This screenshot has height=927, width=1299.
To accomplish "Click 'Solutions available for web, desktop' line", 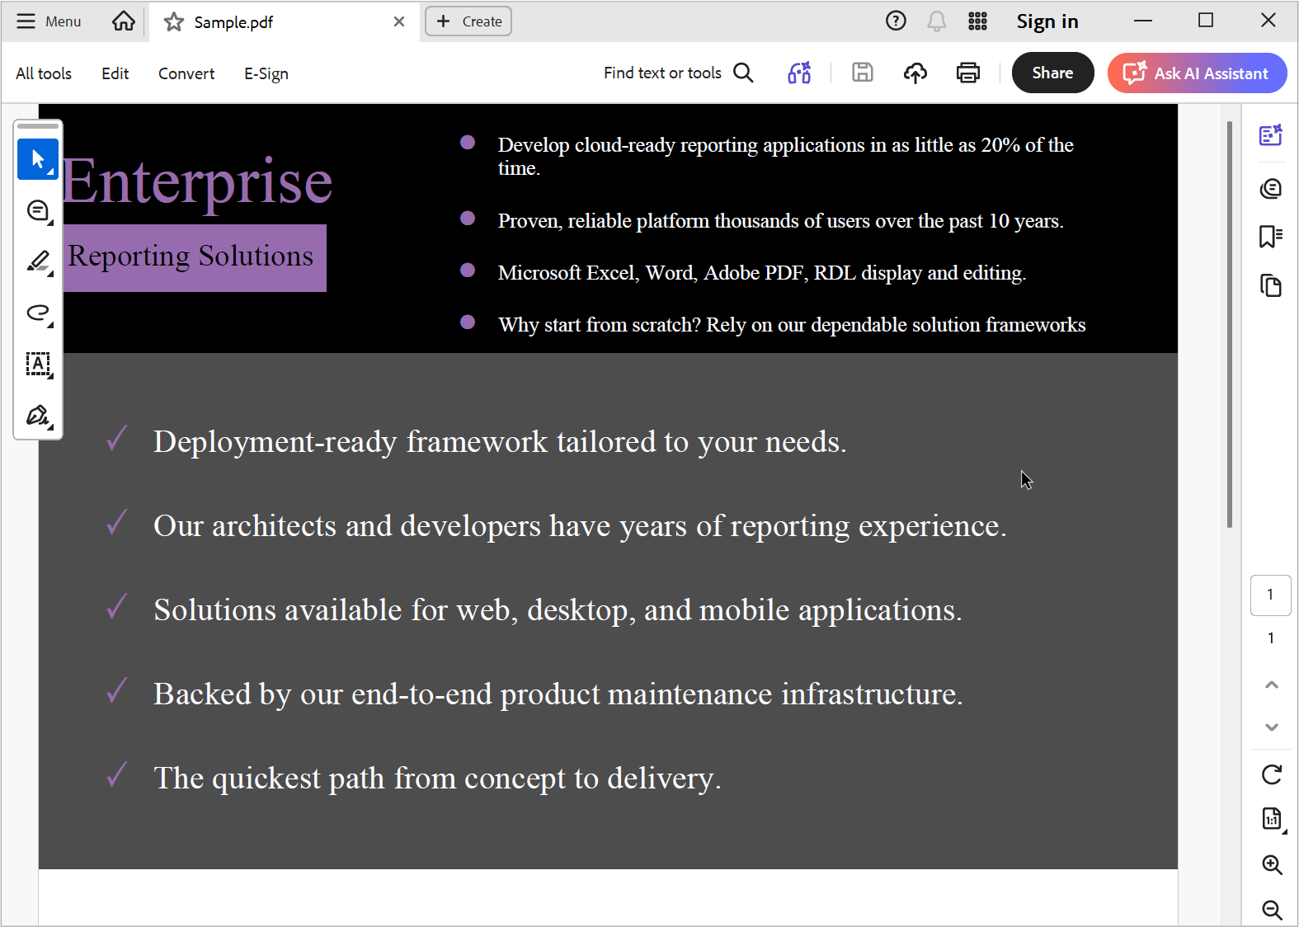I will coord(558,610).
